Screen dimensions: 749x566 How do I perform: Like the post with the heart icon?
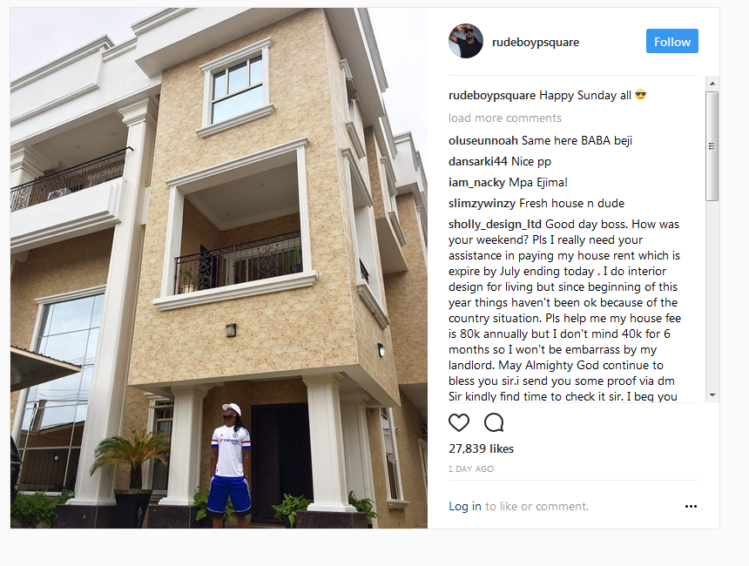point(459,422)
